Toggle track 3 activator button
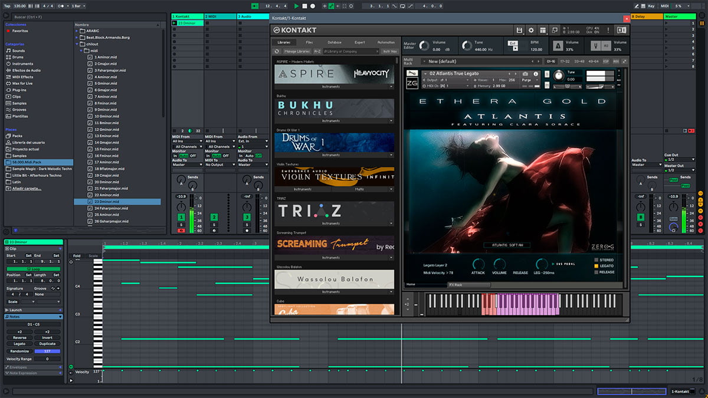The image size is (708, 398). 246,217
